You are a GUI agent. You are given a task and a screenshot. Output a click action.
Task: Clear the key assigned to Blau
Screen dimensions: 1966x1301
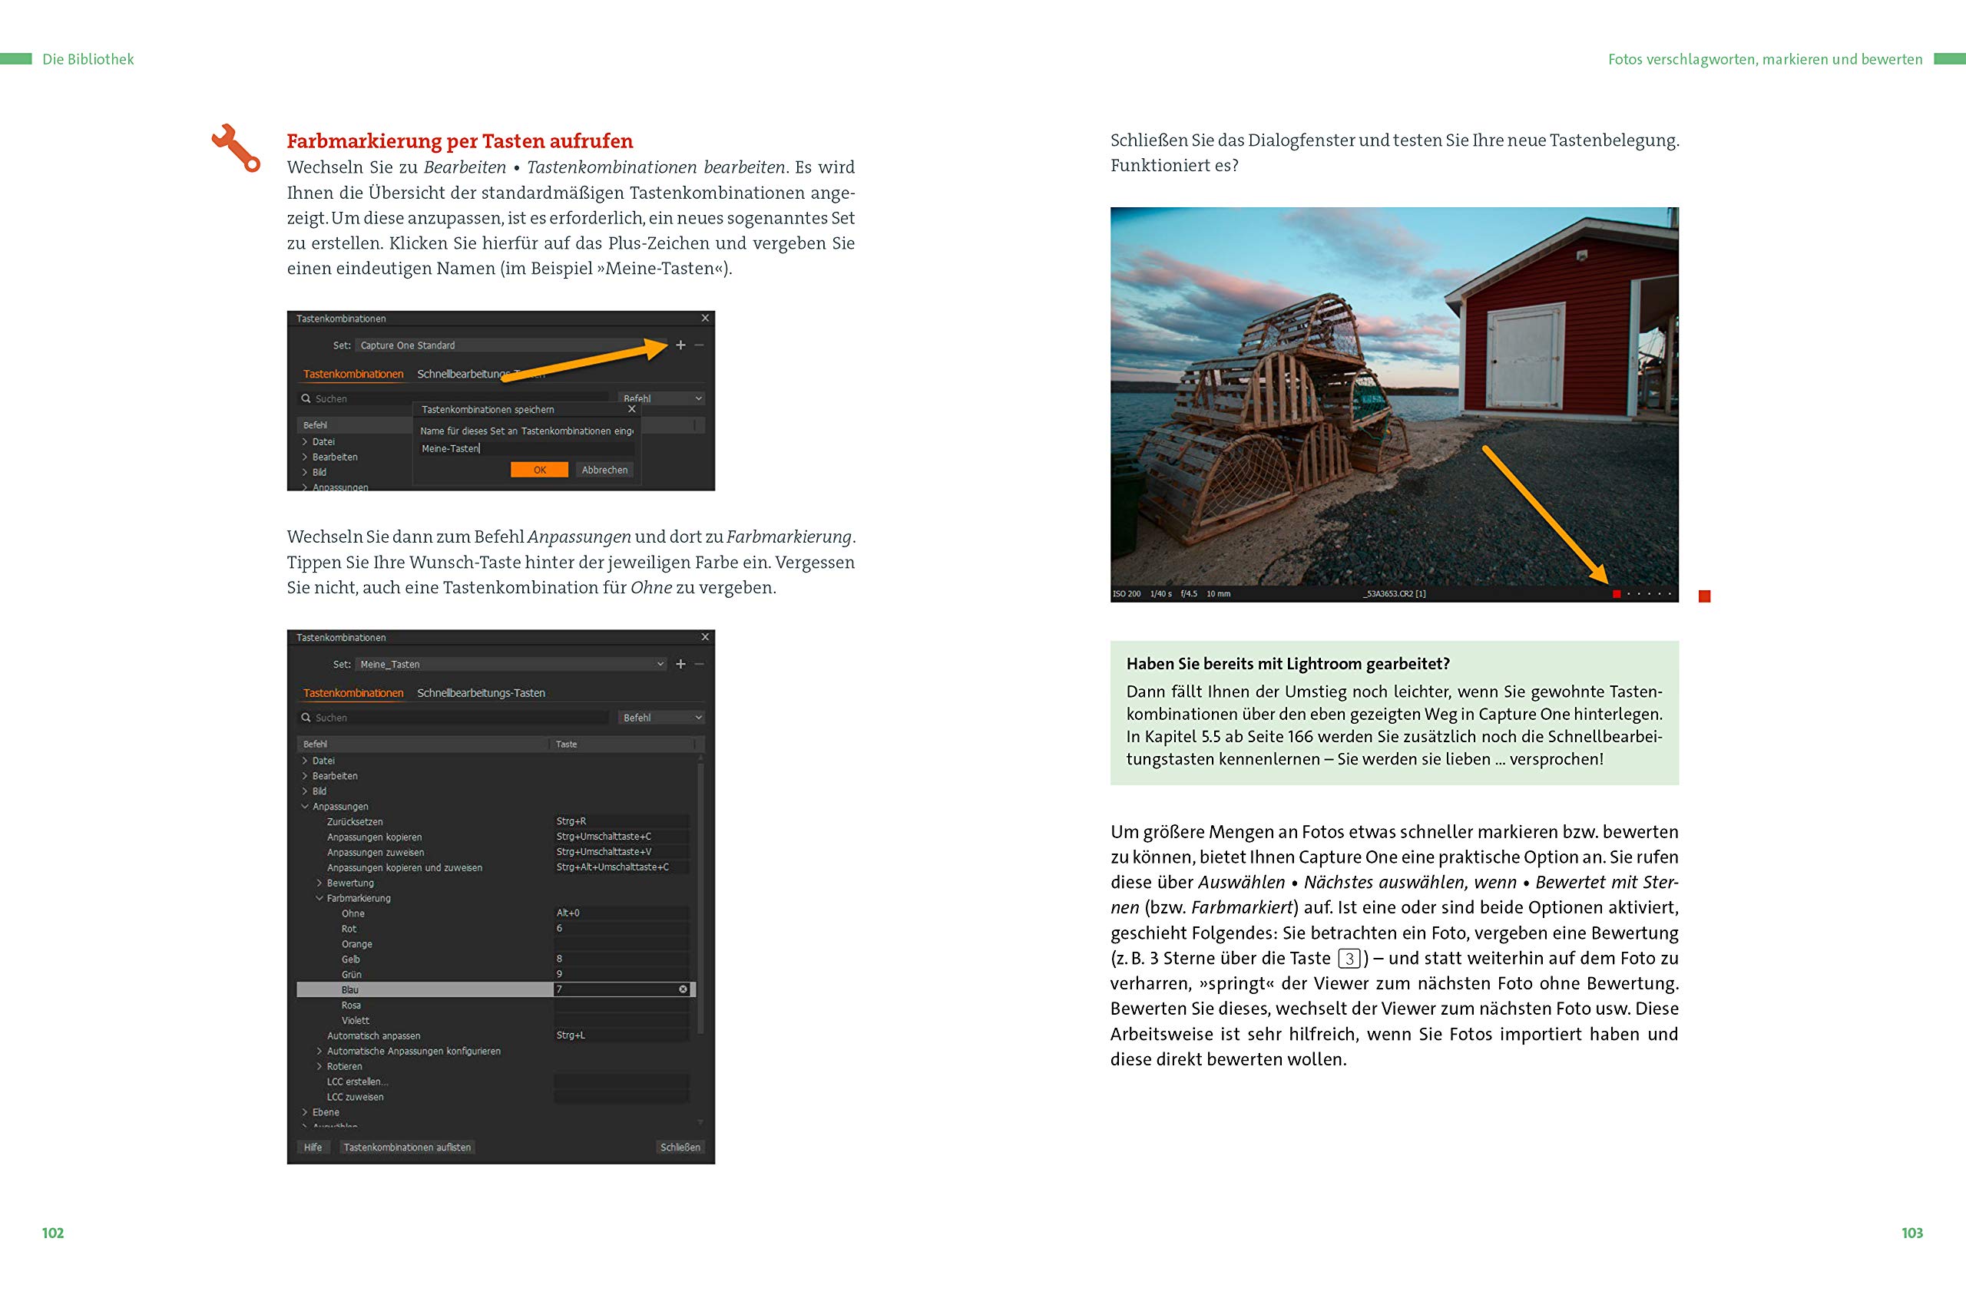tap(683, 989)
